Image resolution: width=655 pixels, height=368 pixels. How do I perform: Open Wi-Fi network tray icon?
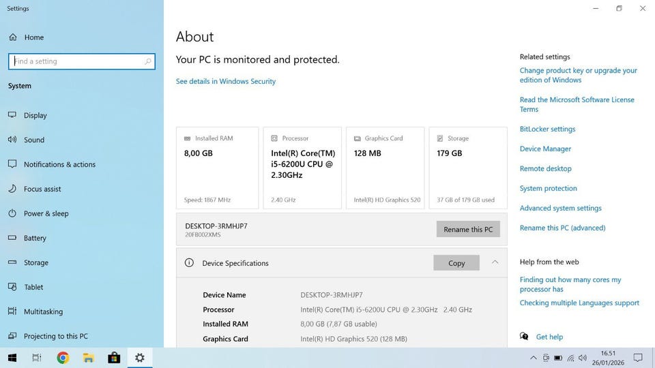[x=570, y=358]
